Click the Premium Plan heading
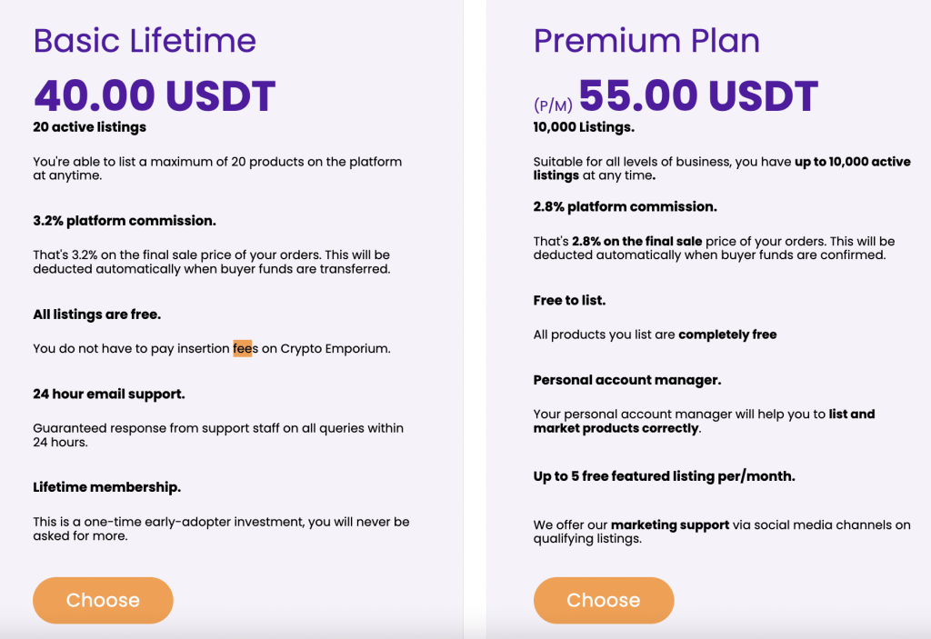931x639 pixels. tap(646, 40)
